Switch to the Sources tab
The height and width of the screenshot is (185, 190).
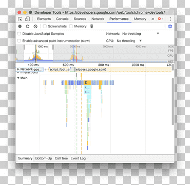pos(80,19)
